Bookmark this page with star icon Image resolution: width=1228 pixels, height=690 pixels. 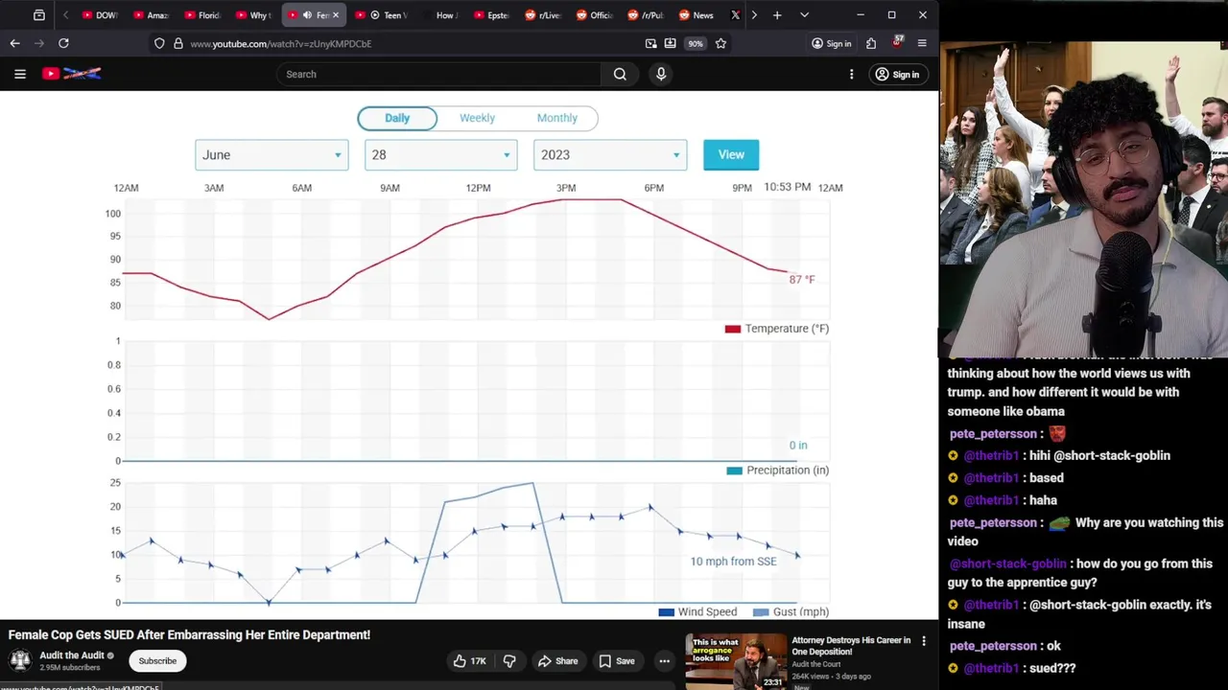point(720,43)
